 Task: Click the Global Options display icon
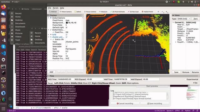click(51, 18)
